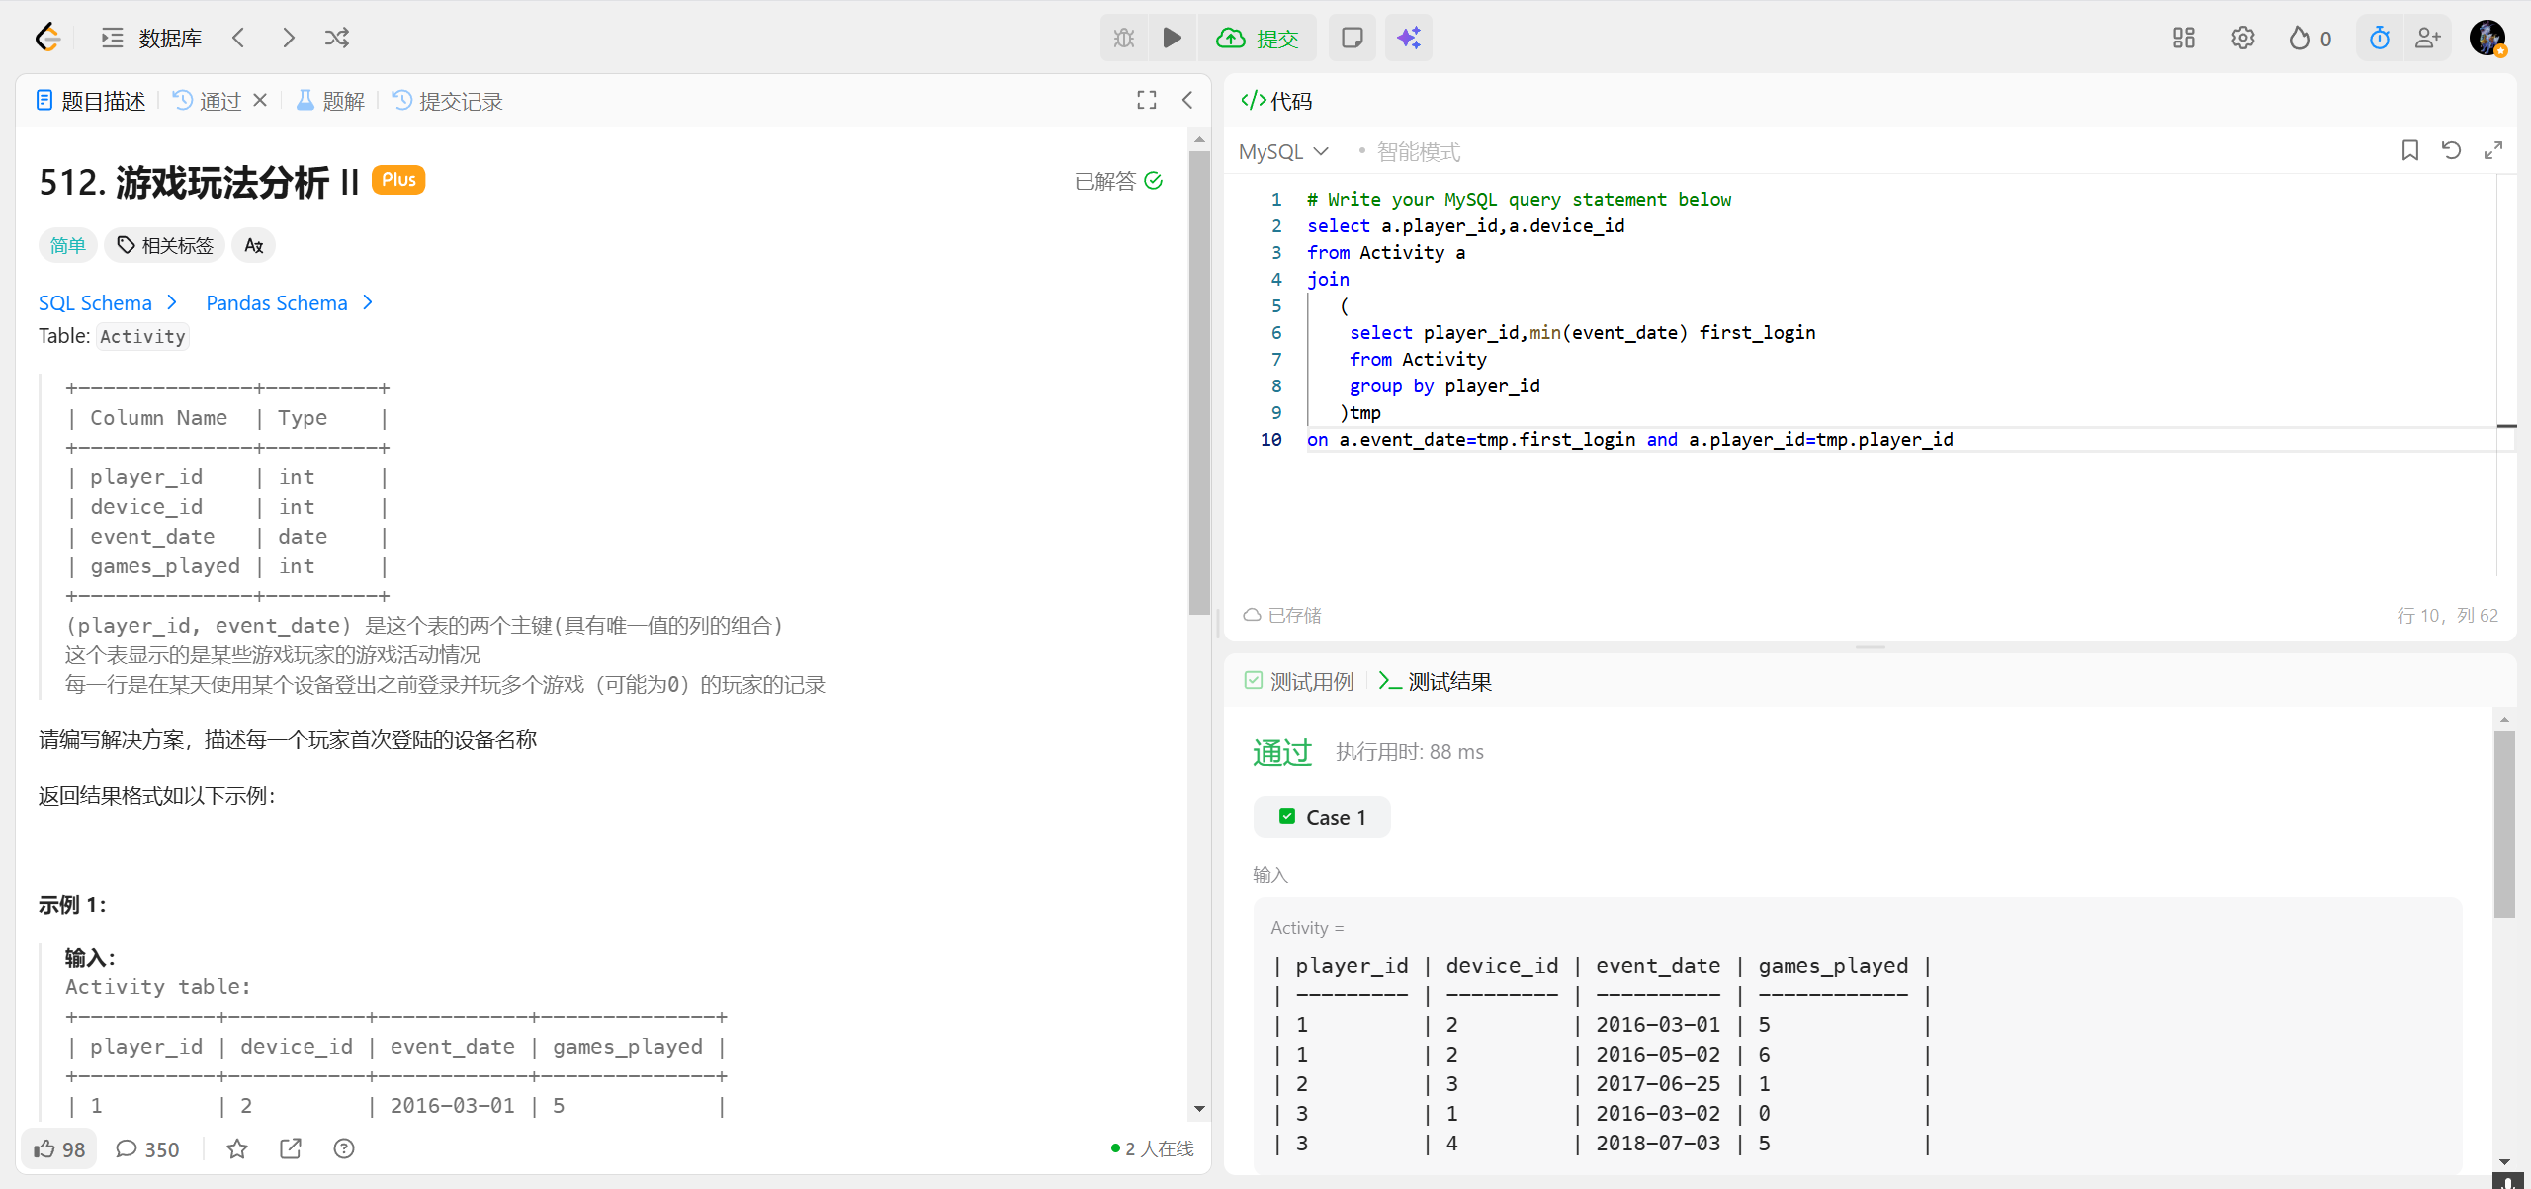The height and width of the screenshot is (1189, 2531).
Task: Open the AI sparkle assistant
Action: tap(1408, 38)
